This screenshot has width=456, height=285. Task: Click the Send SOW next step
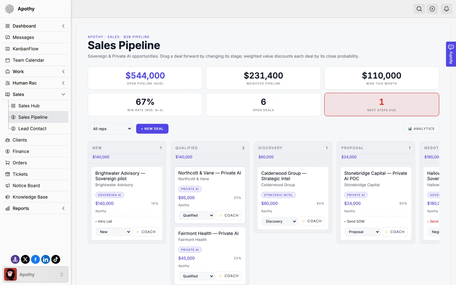(x=355, y=222)
